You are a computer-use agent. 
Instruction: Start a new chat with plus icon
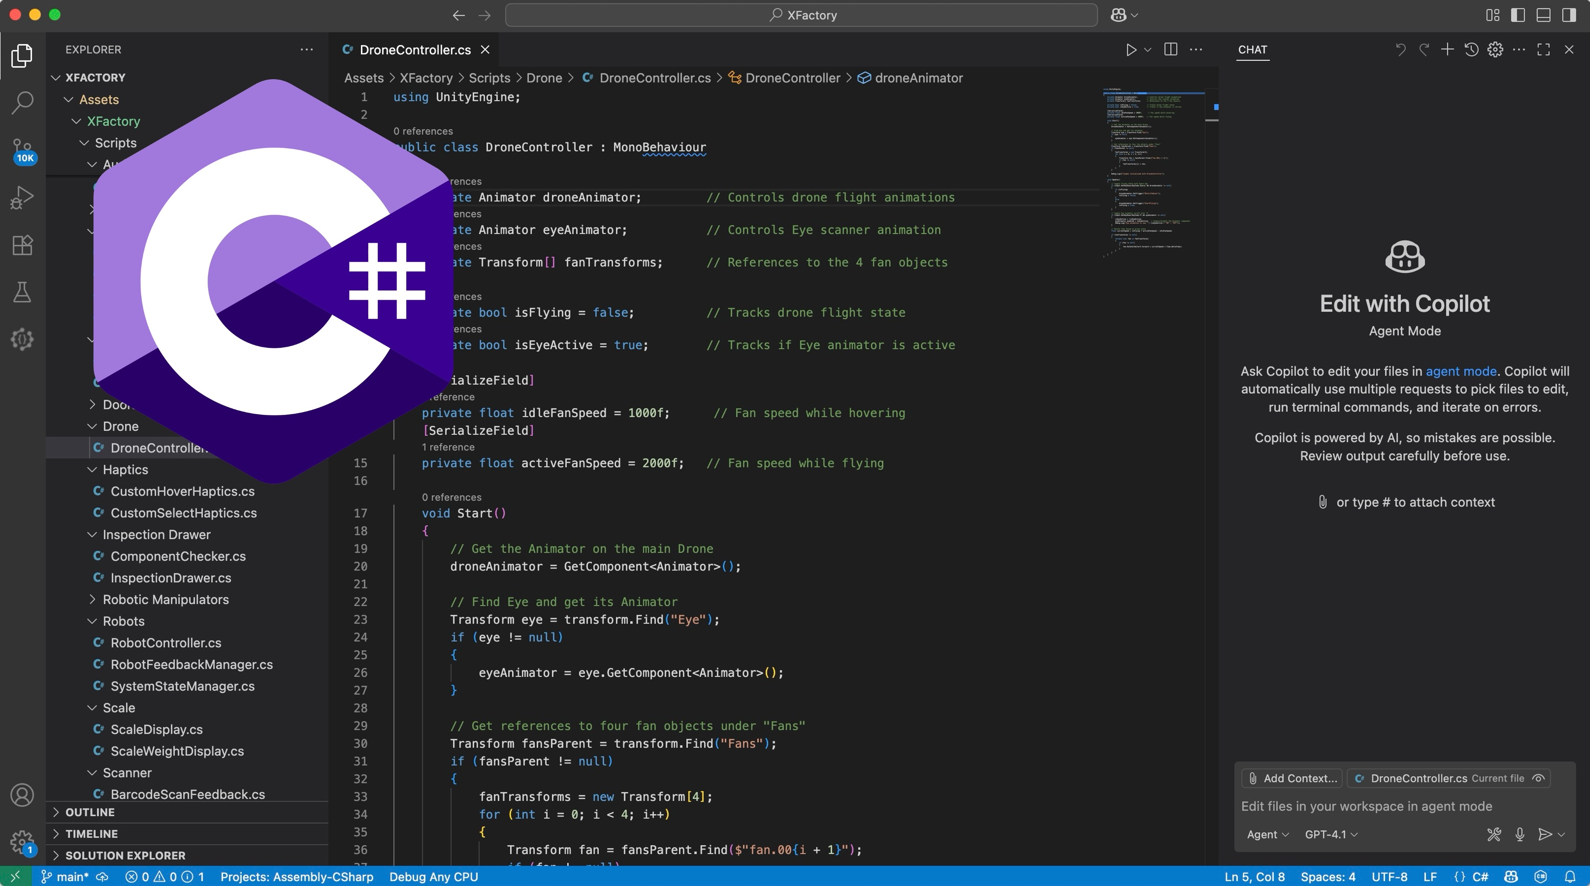click(1447, 49)
